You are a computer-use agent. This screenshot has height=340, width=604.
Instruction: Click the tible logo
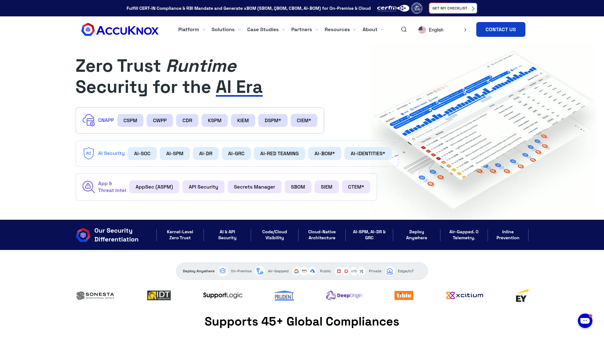point(404,295)
